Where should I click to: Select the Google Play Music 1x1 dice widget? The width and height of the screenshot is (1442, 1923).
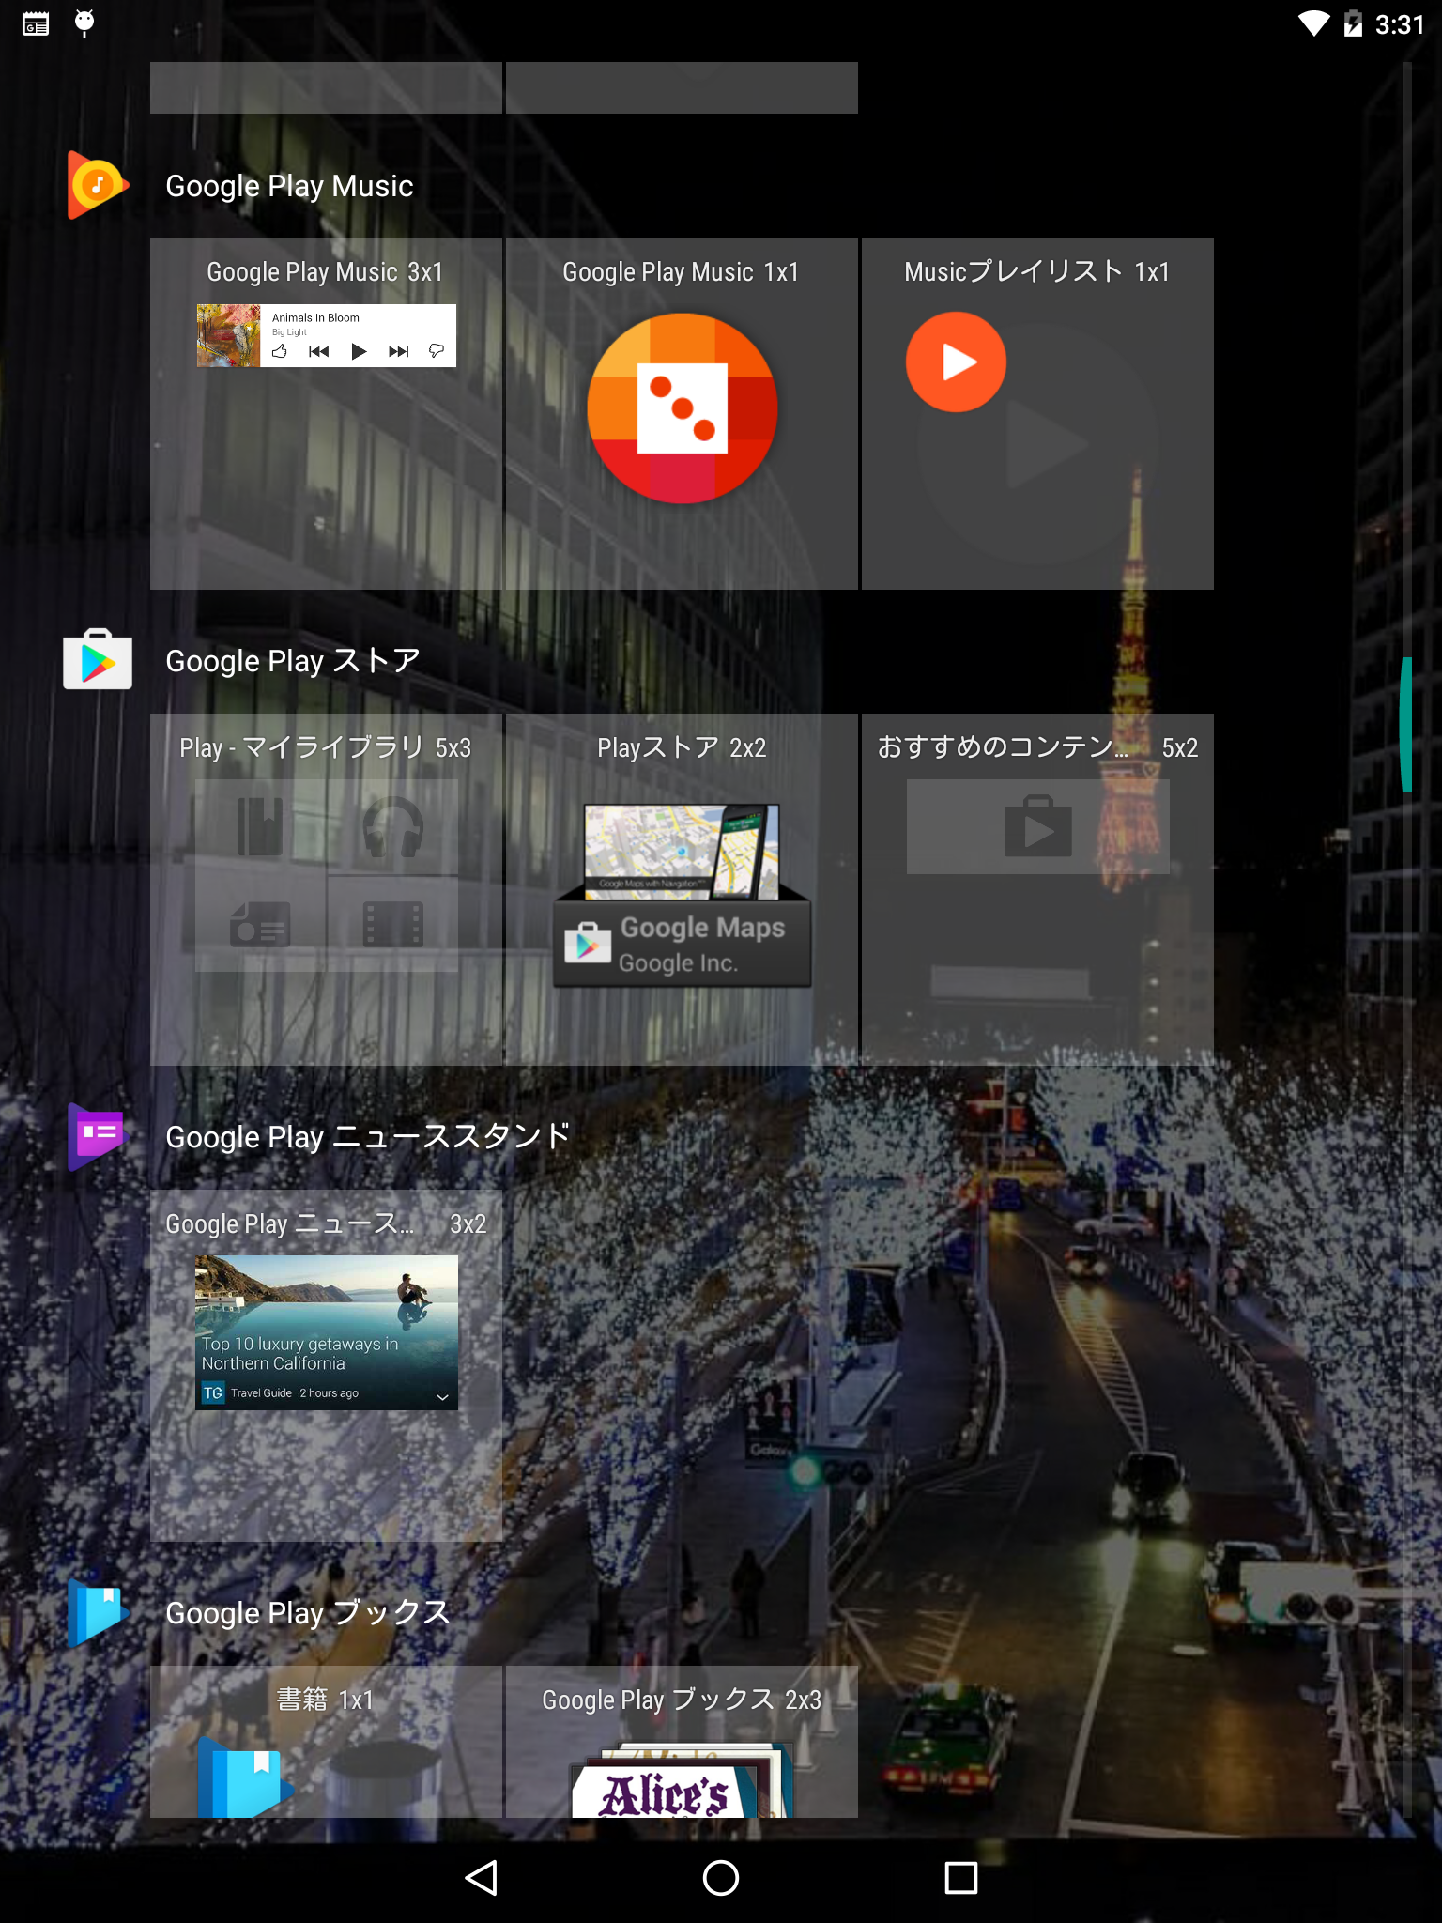pyautogui.click(x=682, y=413)
